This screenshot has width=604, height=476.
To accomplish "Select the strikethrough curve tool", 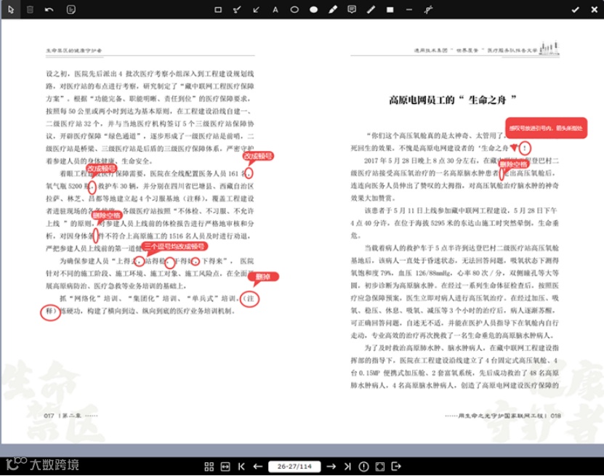I will point(428,9).
